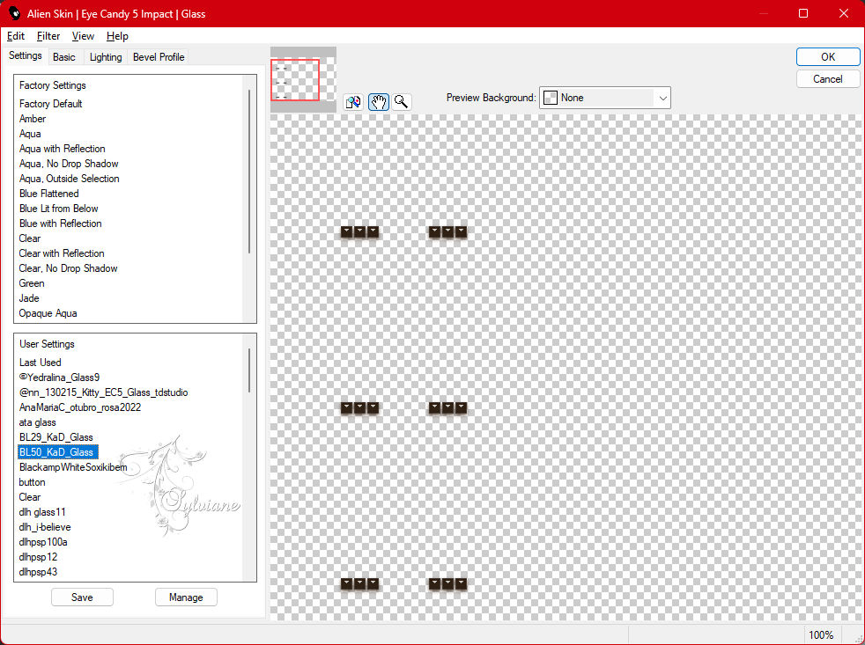Viewport: 865px width, 645px height.
Task: Choose Clear with Reflection preset
Action: (x=62, y=253)
